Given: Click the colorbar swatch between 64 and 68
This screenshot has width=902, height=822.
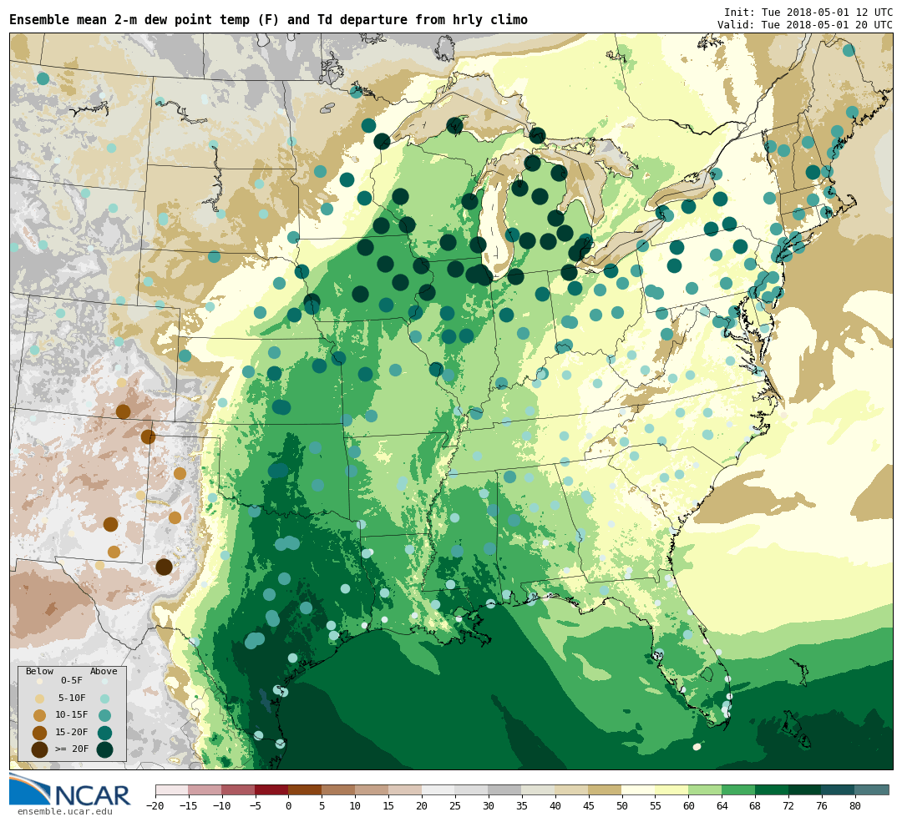Looking at the screenshot, I should click(738, 789).
